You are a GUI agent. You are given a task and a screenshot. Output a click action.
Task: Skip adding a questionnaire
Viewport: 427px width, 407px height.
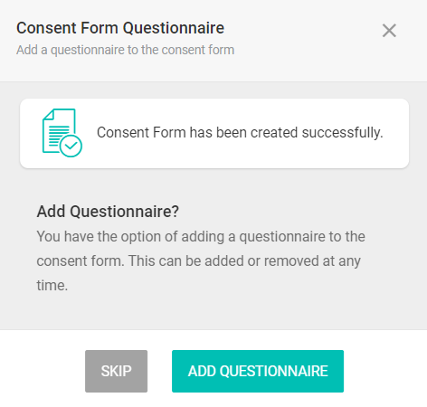[116, 371]
